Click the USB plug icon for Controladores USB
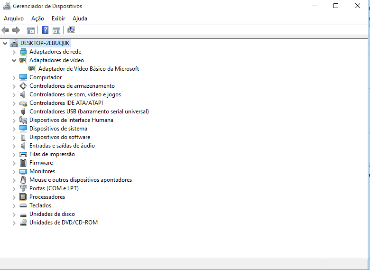The height and width of the screenshot is (270, 370). click(x=23, y=112)
